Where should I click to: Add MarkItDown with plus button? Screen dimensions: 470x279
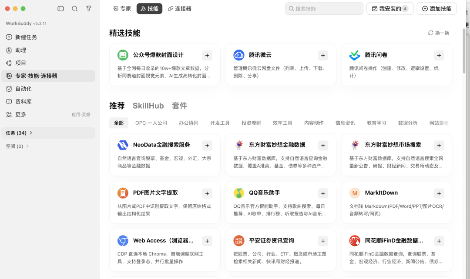coord(439,193)
